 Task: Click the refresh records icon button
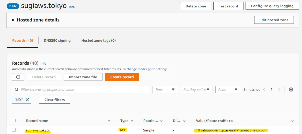[18, 77]
